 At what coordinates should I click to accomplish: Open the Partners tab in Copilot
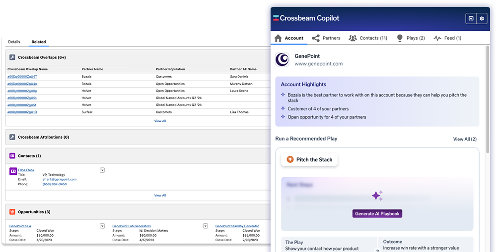[x=326, y=38]
